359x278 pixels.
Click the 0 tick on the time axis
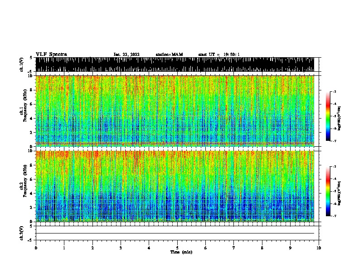point(36,248)
